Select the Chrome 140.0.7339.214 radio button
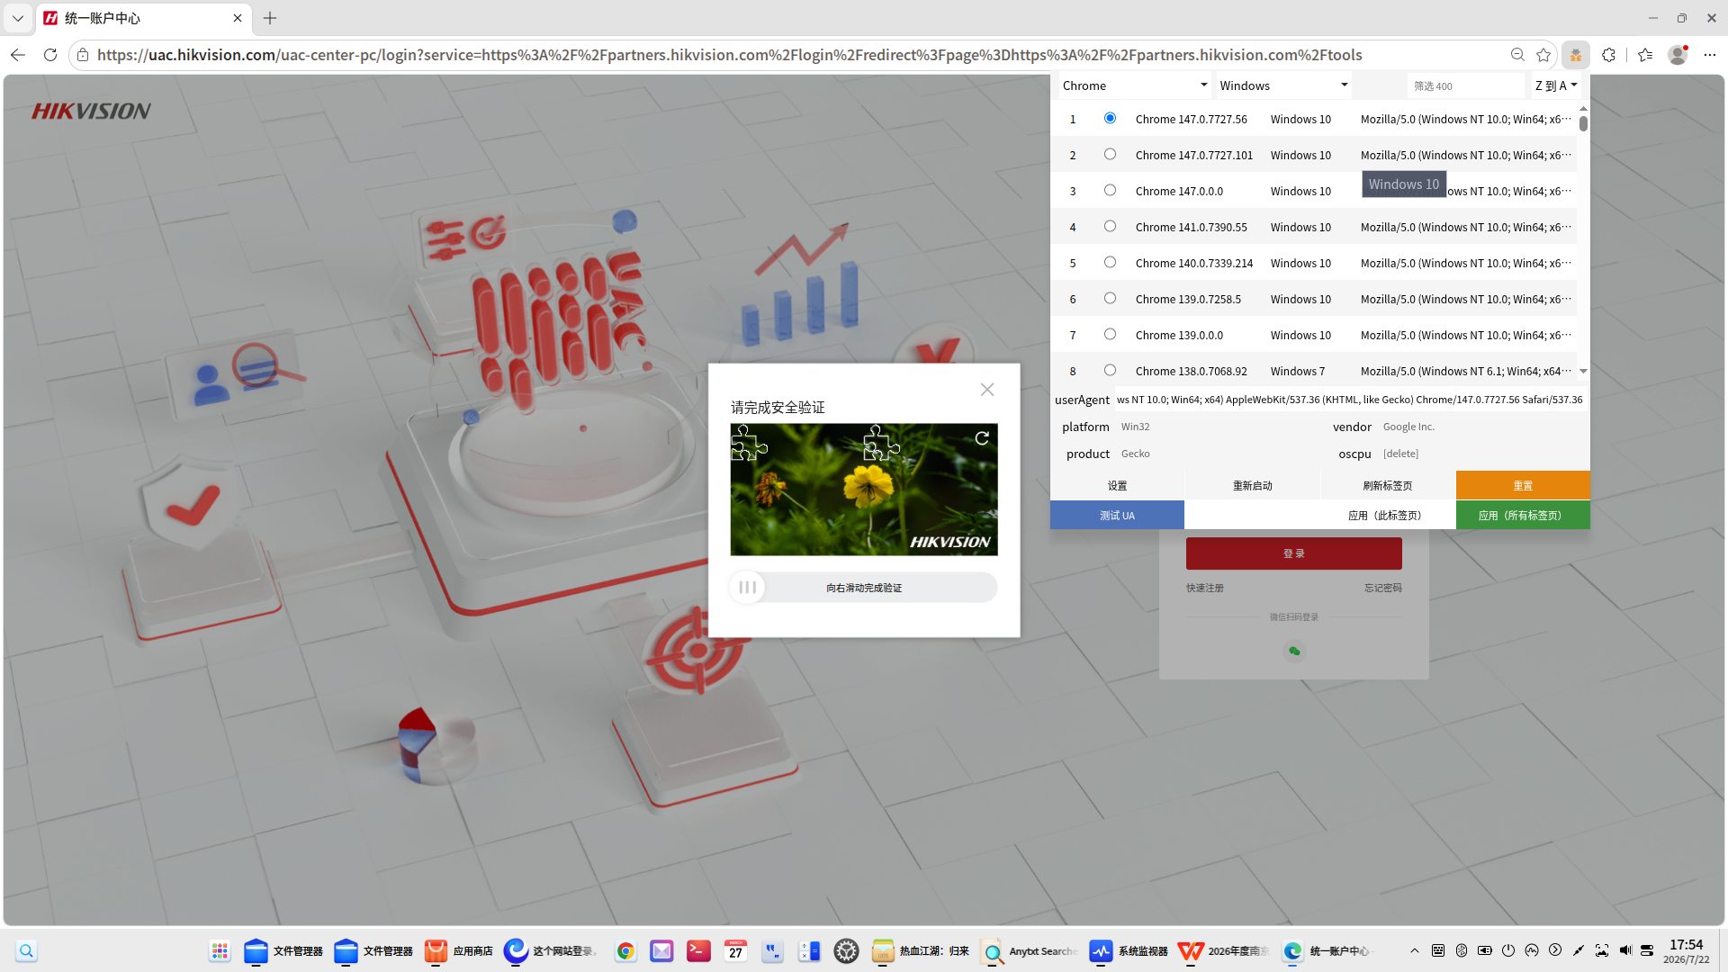 click(1110, 262)
